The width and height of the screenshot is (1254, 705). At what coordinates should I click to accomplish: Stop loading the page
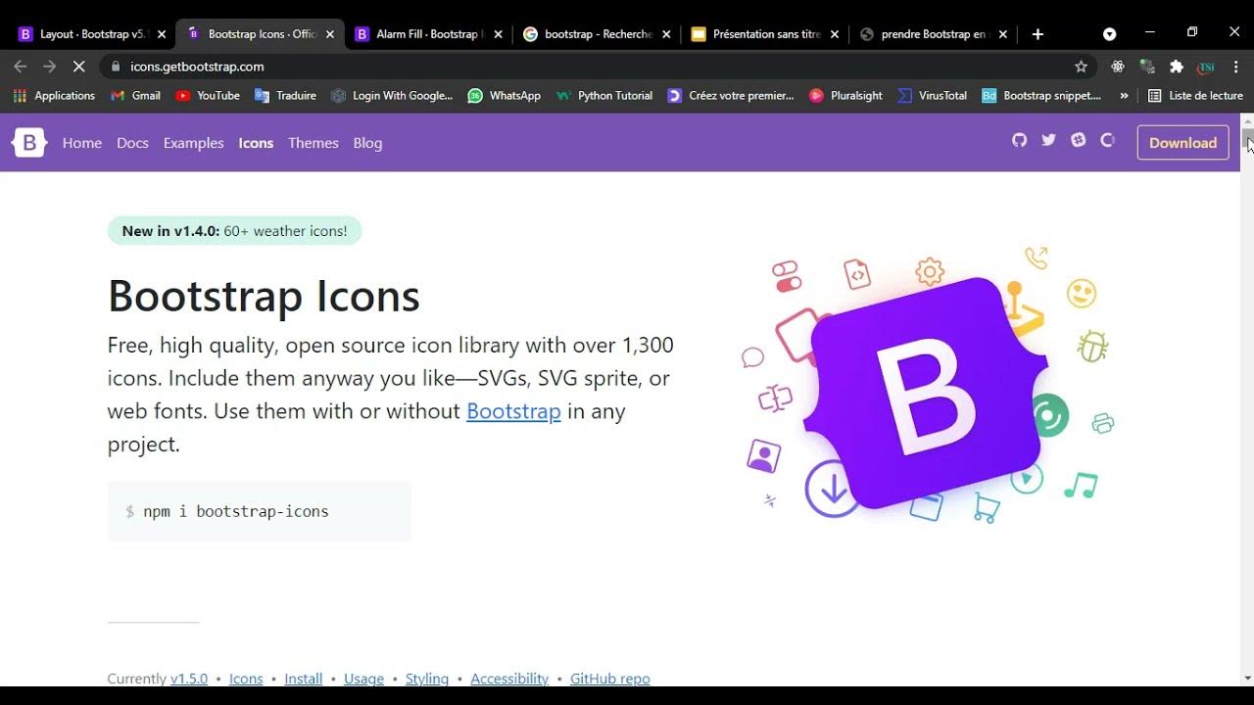[x=80, y=67]
